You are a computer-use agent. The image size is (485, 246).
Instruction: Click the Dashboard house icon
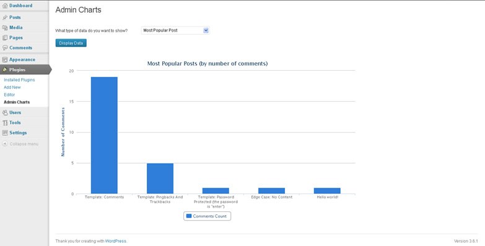pos(5,6)
